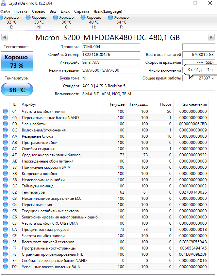Click status icon of attribute 01
Image resolution: width=217 pixels, height=276 pixels.
click(x=5, y=111)
